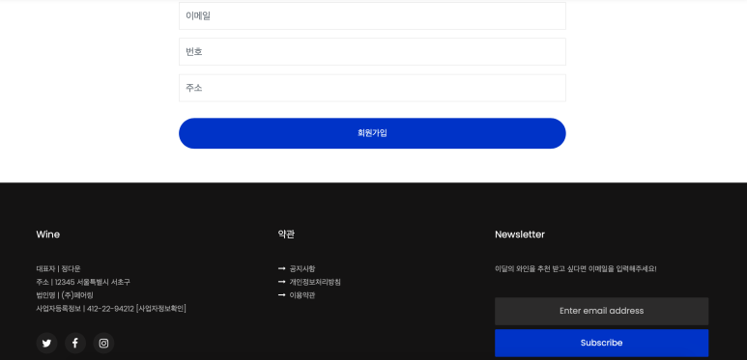
Task: Click the [사업자정보확인] link
Action: (x=161, y=309)
